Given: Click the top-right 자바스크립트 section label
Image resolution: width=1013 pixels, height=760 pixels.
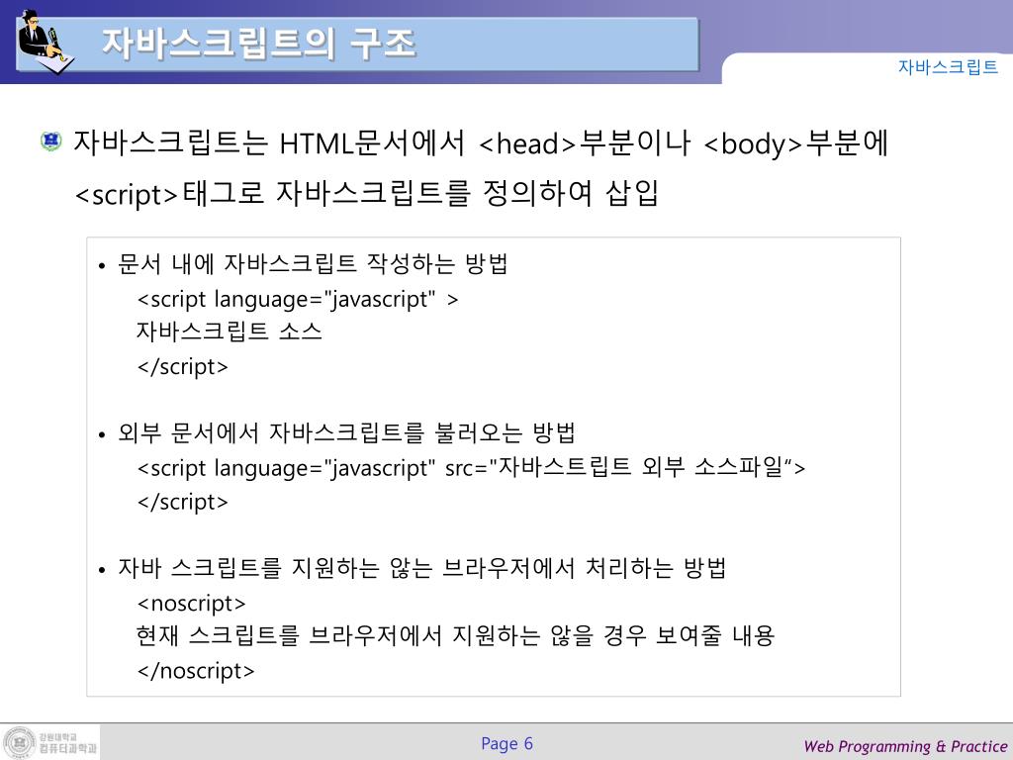Looking at the screenshot, I should pyautogui.click(x=948, y=66).
